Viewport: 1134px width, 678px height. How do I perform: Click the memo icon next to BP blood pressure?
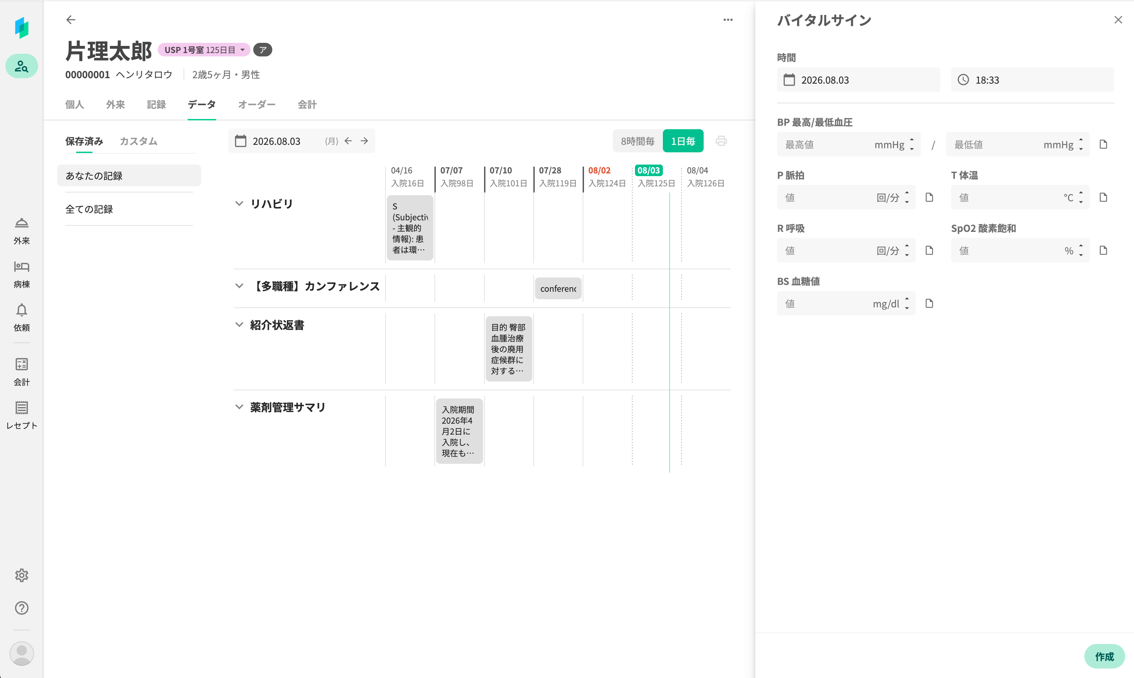1103,145
